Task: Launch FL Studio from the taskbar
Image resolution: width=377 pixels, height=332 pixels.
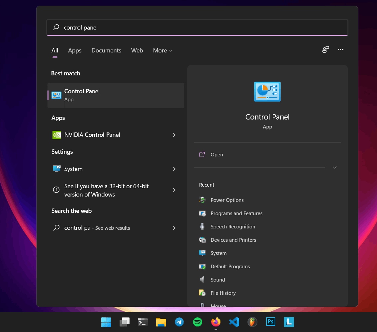Action: 252,322
